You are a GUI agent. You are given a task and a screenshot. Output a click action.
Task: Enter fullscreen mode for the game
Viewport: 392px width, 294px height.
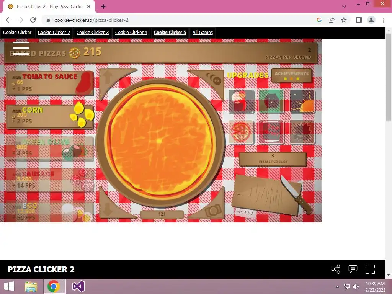point(370,269)
